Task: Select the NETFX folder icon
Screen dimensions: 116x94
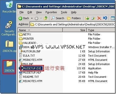Action: tap(21, 34)
